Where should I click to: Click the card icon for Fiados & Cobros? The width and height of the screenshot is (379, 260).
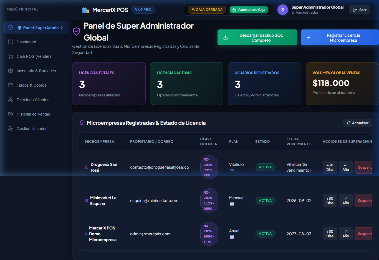11,85
